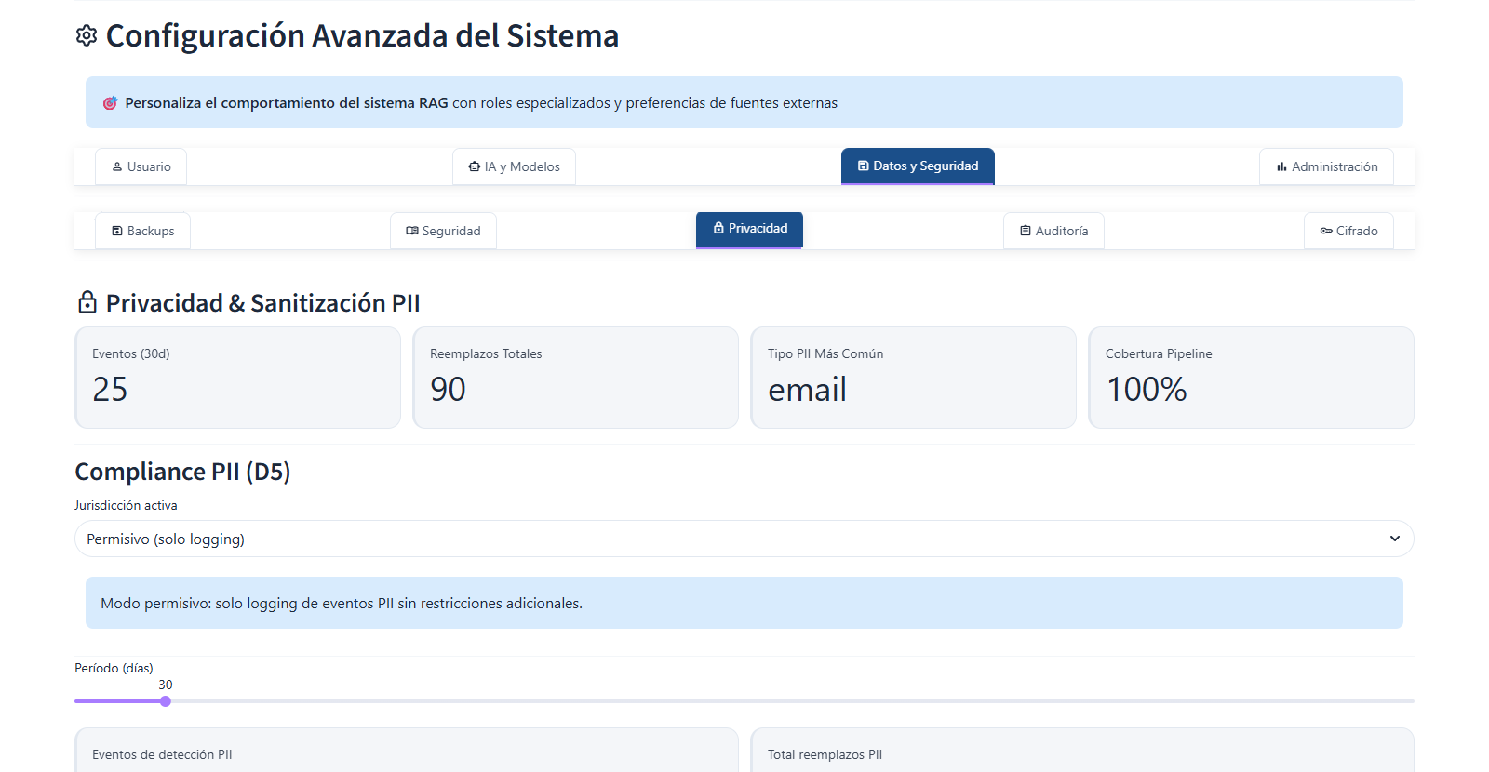The height and width of the screenshot is (772, 1489).
Task: Select the Datos y Seguridad tab
Action: [918, 166]
